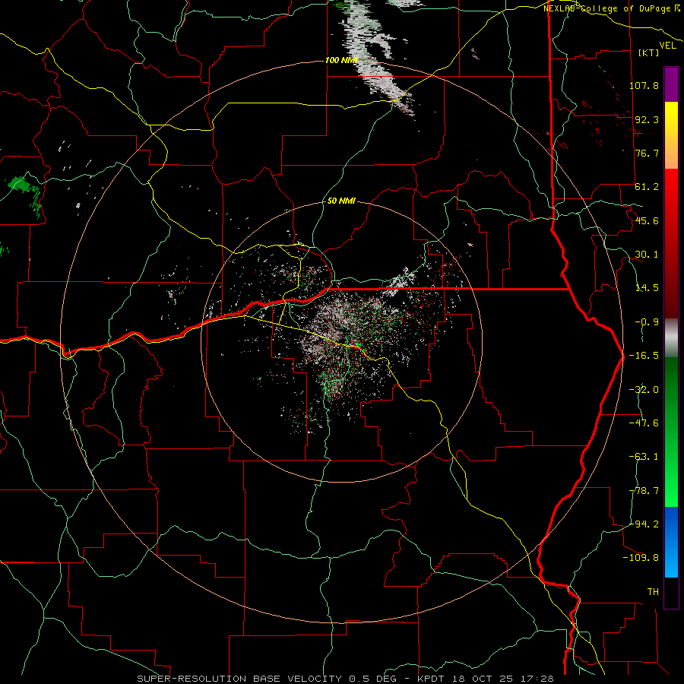The height and width of the screenshot is (684, 684).
Task: Pick the yellow-orange segment of the color bar
Action: (x=671, y=135)
